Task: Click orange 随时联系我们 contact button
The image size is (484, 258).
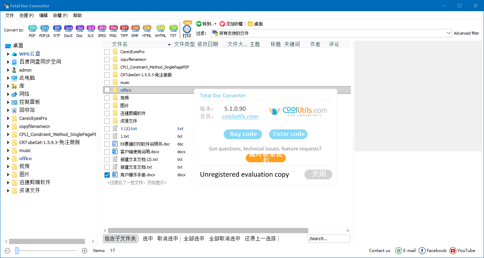Action: (266, 158)
